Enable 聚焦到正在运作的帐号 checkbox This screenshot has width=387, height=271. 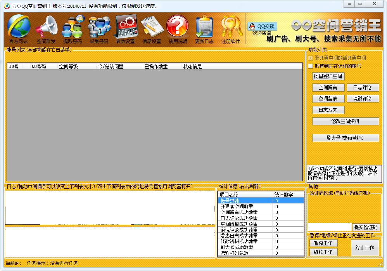311,66
